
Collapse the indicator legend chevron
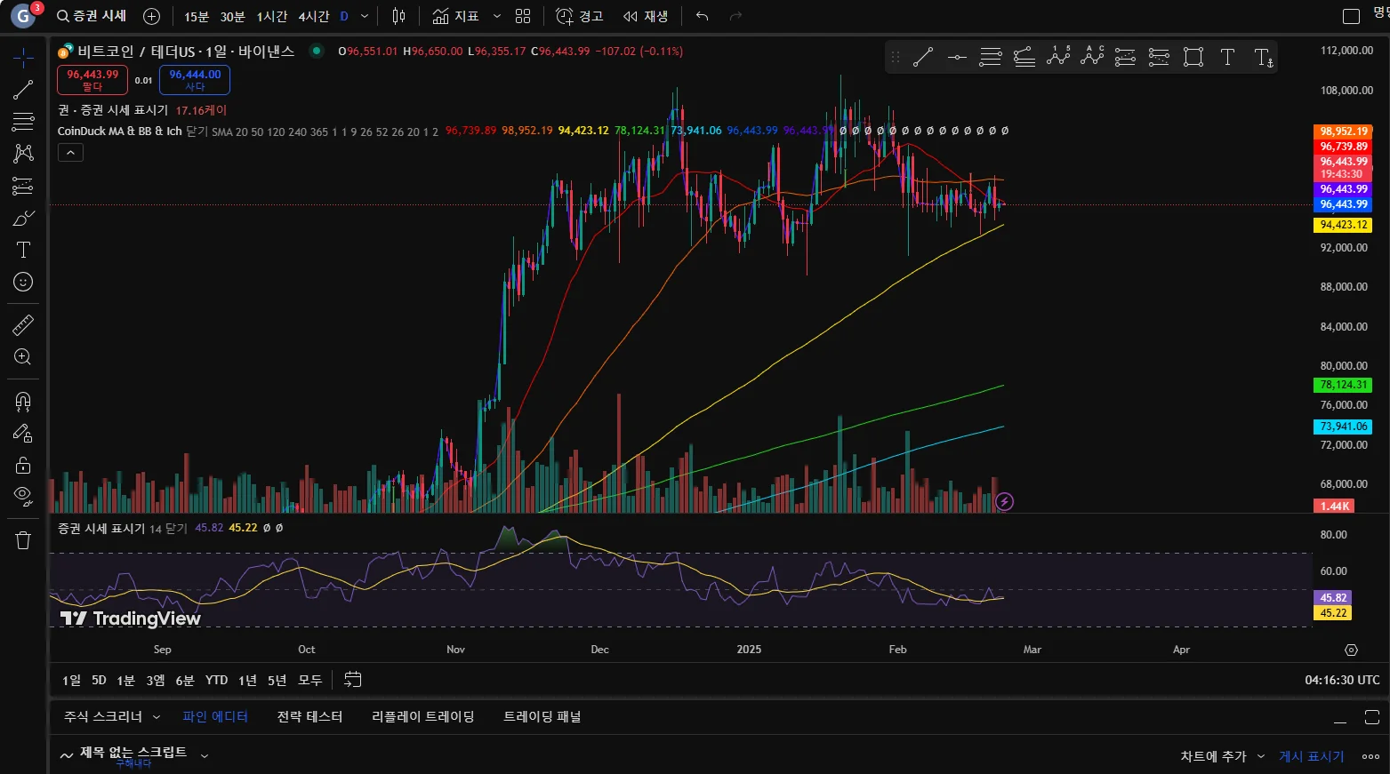(70, 153)
